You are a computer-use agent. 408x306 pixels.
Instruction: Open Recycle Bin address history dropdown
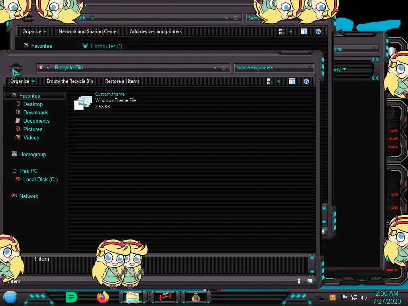pyautogui.click(x=215, y=68)
